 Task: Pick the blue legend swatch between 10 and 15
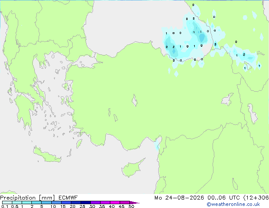pos(56,202)
